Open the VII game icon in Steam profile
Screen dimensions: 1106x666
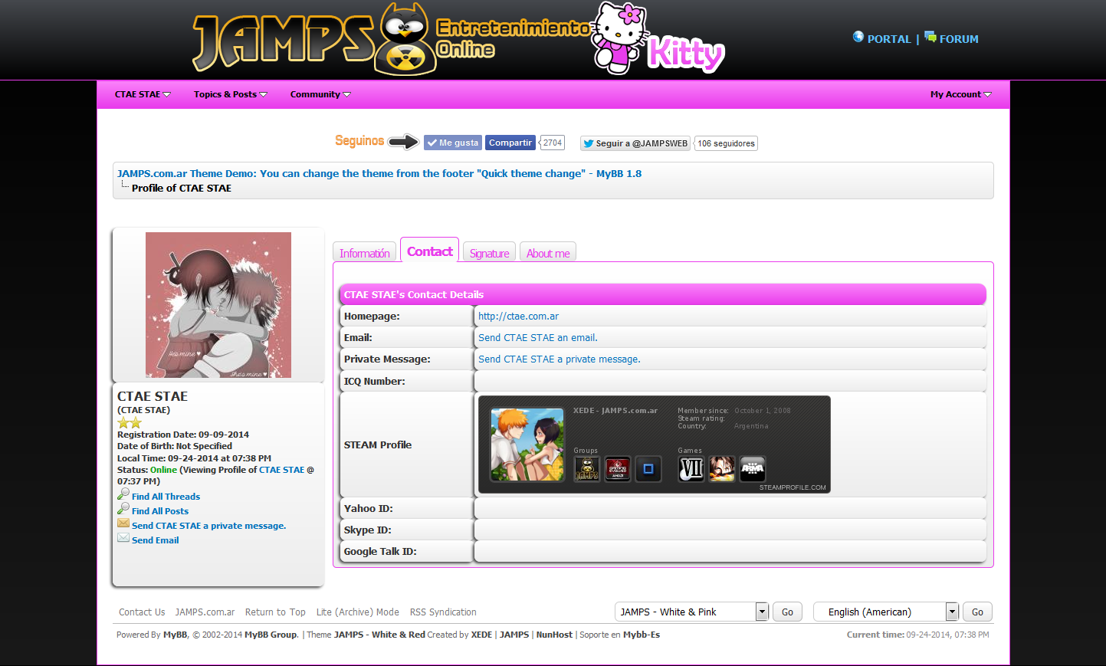point(691,469)
